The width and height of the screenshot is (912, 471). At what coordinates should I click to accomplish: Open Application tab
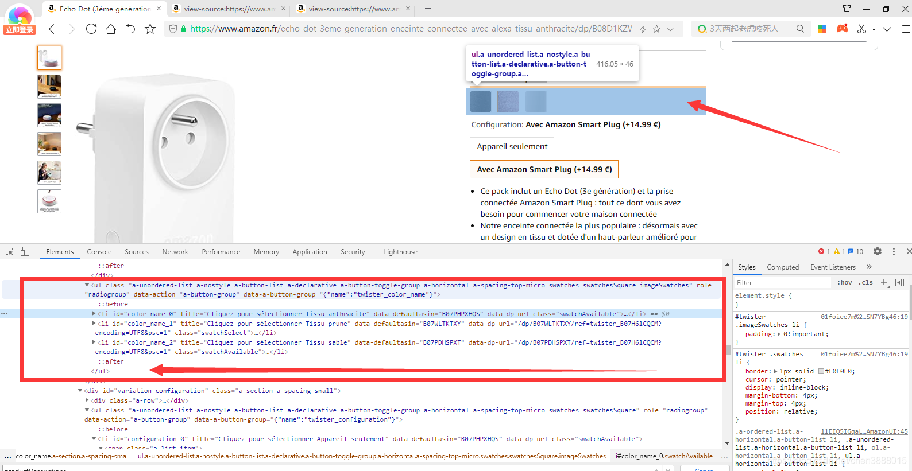310,252
